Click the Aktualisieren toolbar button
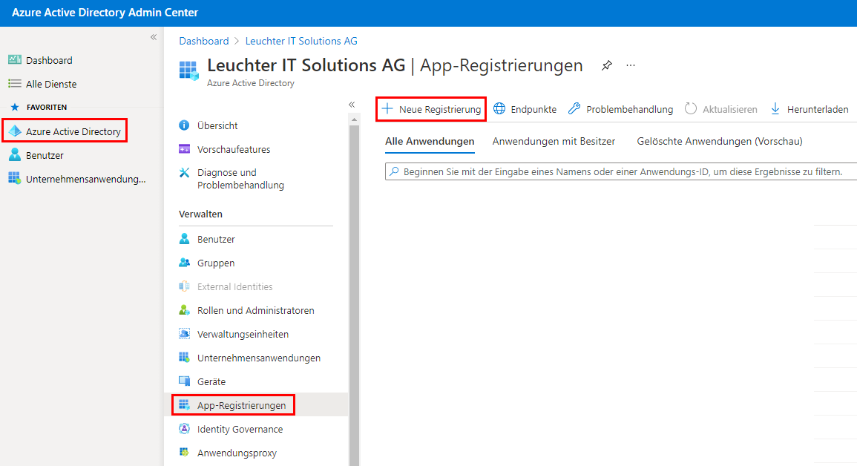Image resolution: width=857 pixels, height=466 pixels. point(721,109)
